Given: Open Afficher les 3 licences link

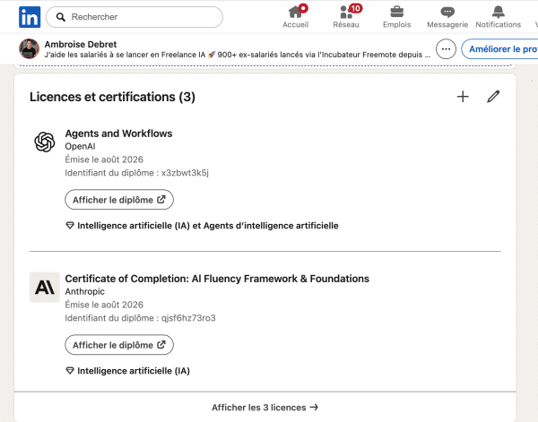Looking at the screenshot, I should pyautogui.click(x=265, y=408).
